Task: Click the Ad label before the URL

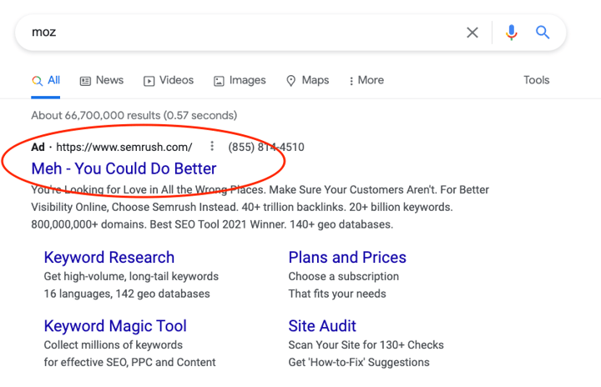Action: pos(38,147)
